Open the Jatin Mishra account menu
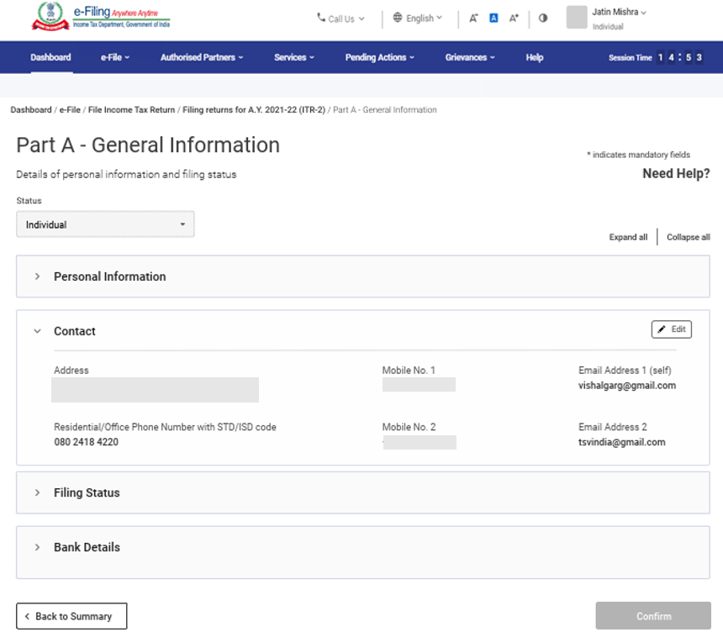Image resolution: width=723 pixels, height=637 pixels. coord(620,13)
